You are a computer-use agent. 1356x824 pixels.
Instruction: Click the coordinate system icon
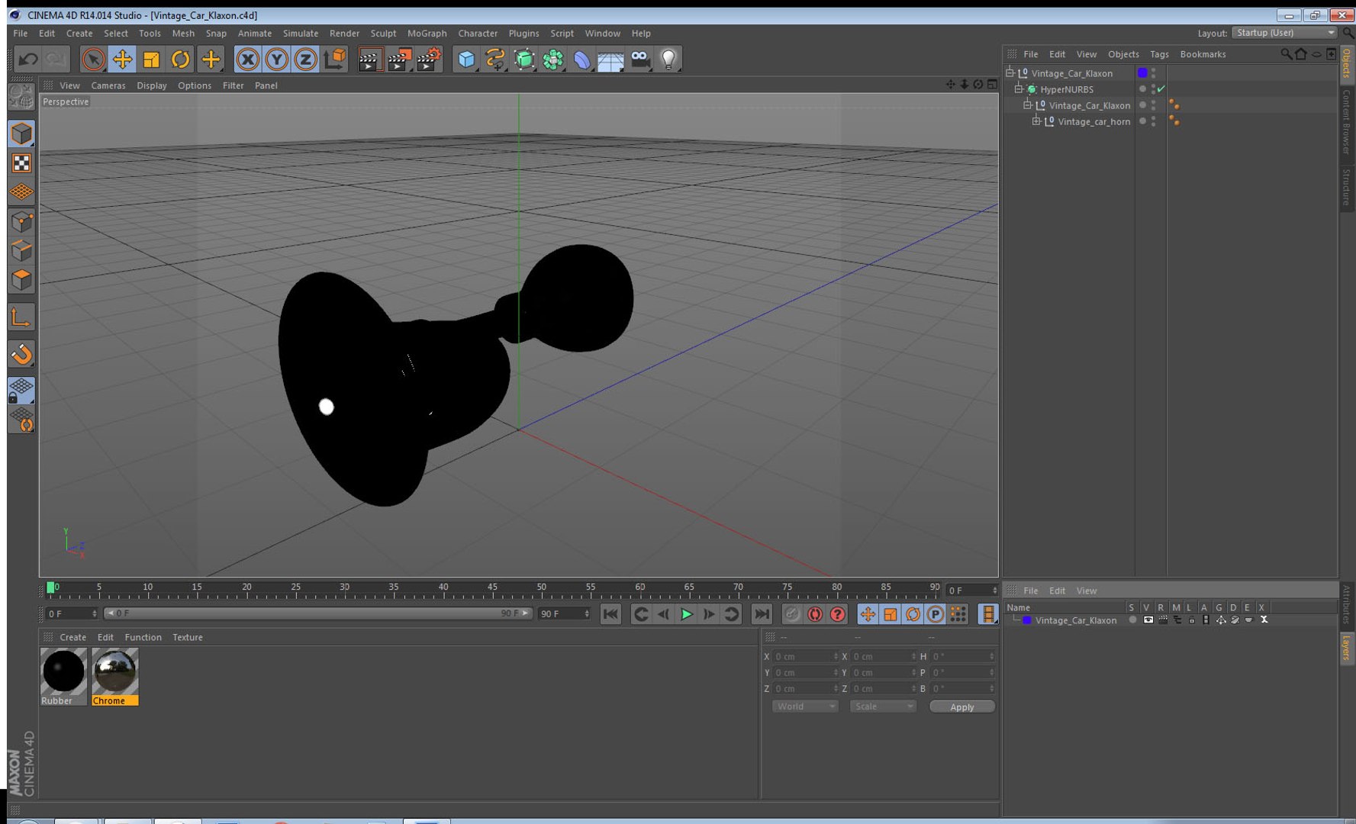tap(335, 59)
